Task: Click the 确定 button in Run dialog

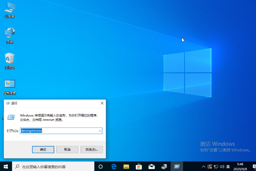Action: point(43,149)
